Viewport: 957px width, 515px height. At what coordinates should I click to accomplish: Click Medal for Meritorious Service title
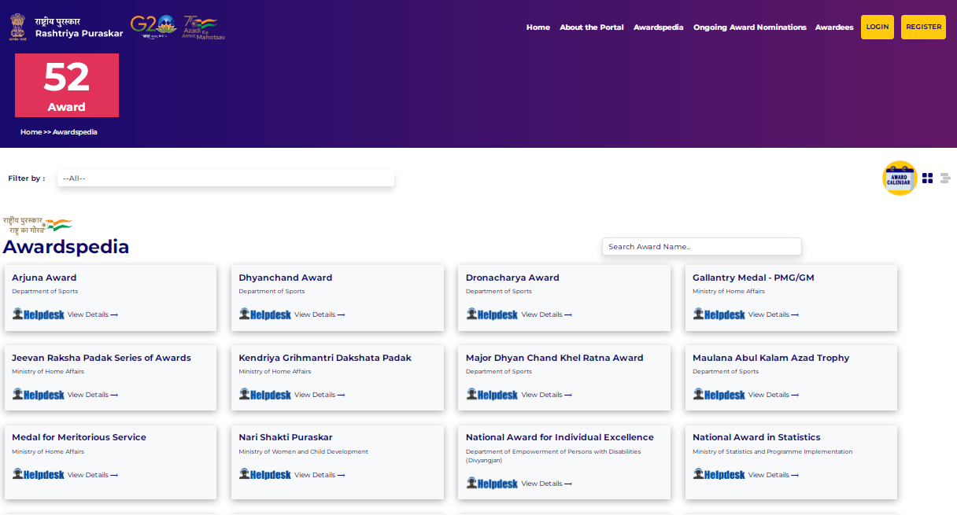[x=79, y=437]
